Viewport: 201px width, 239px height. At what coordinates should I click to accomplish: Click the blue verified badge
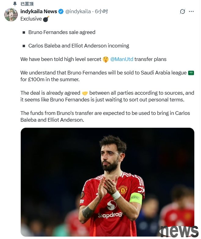[x=61, y=12]
